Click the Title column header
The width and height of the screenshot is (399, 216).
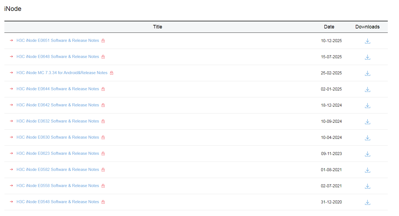click(157, 27)
